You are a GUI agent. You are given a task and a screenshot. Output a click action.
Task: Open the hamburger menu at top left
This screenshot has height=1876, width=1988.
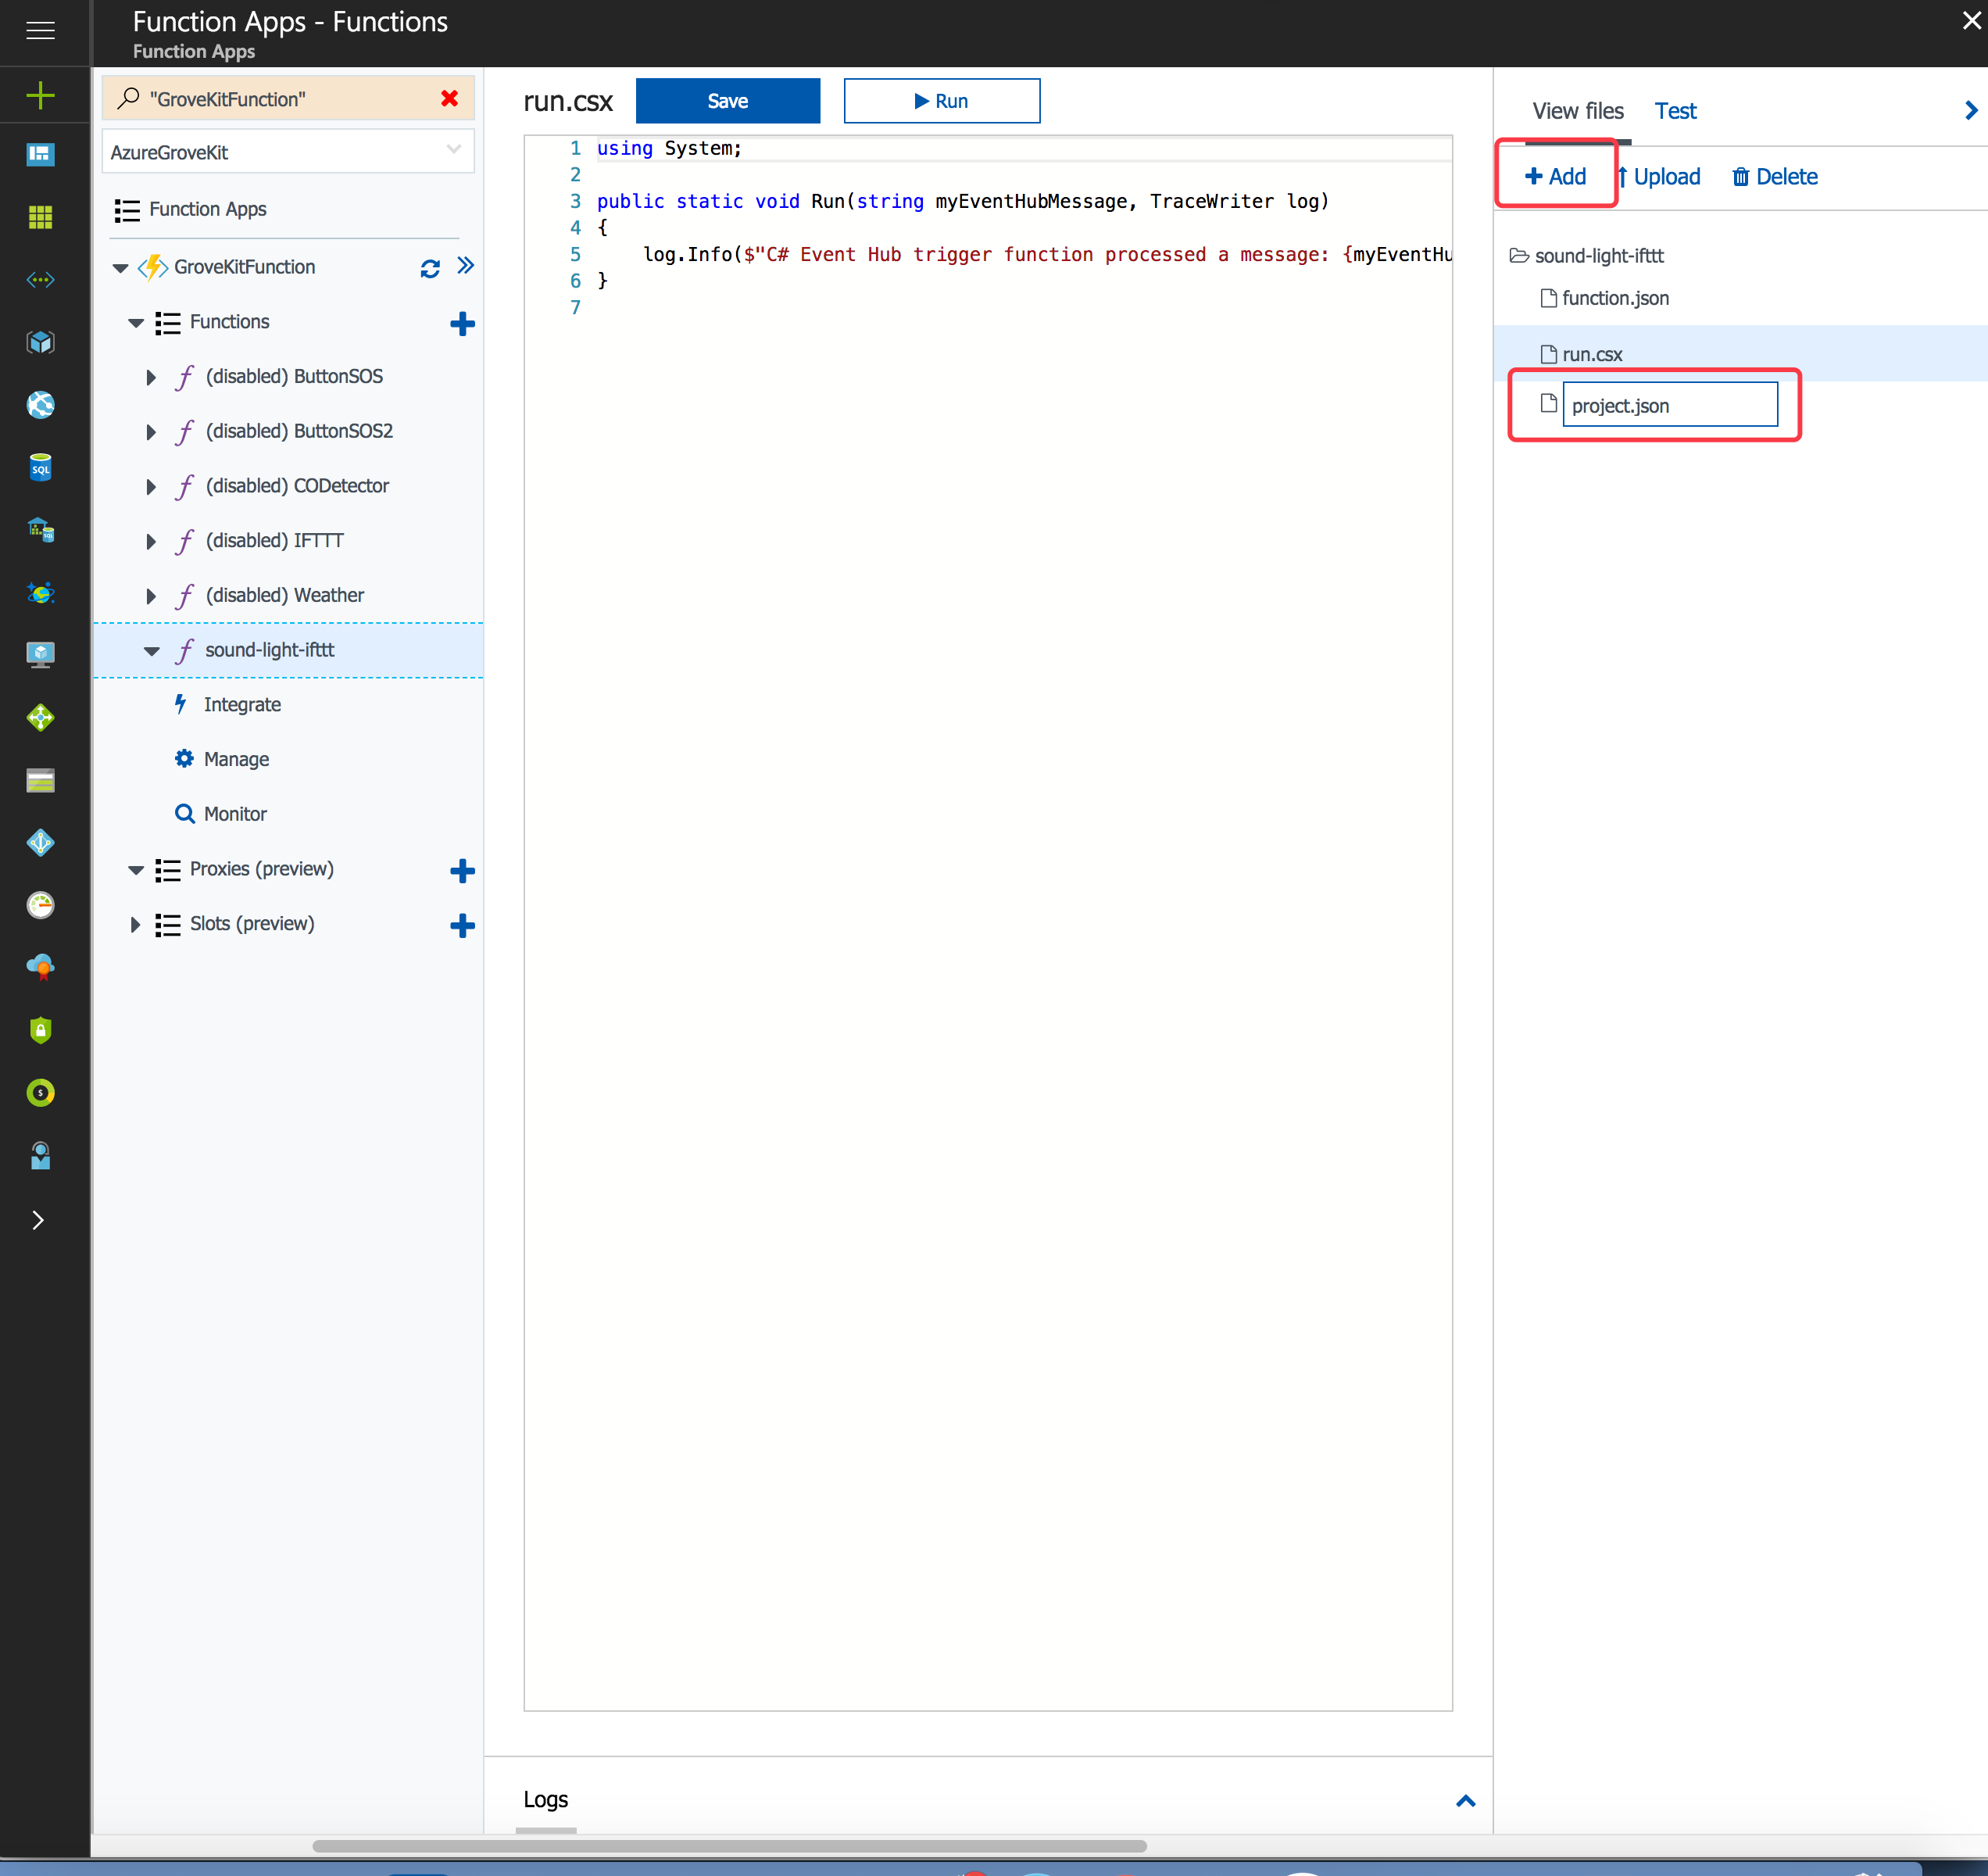[x=40, y=30]
